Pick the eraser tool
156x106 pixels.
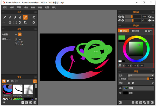pos(15,17)
